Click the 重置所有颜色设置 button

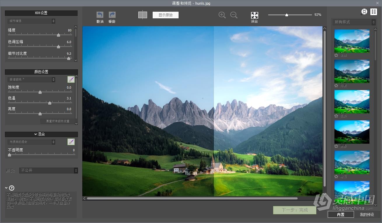click(x=58, y=121)
